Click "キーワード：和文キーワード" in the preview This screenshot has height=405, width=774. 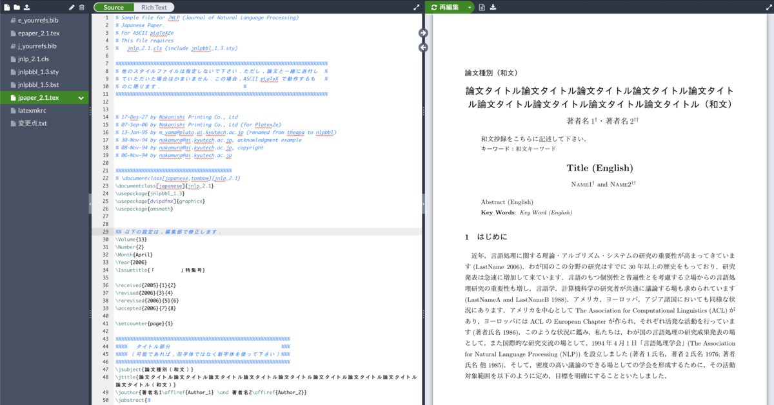[x=518, y=149]
